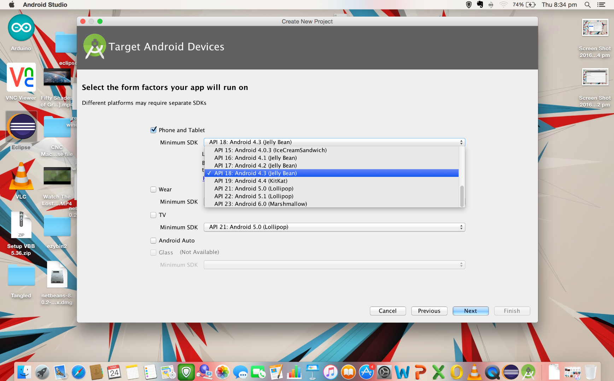Proceed with the Next button
The image size is (614, 381).
coord(470,311)
